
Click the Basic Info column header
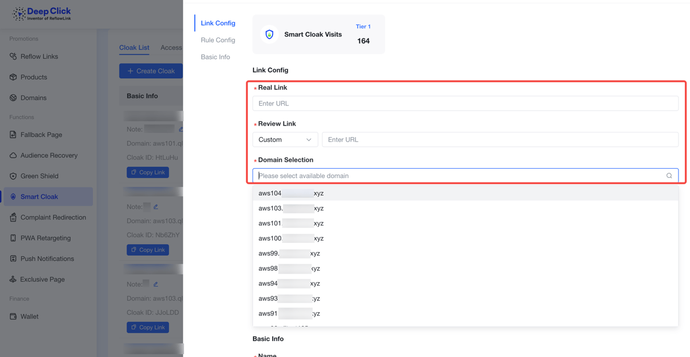click(142, 96)
